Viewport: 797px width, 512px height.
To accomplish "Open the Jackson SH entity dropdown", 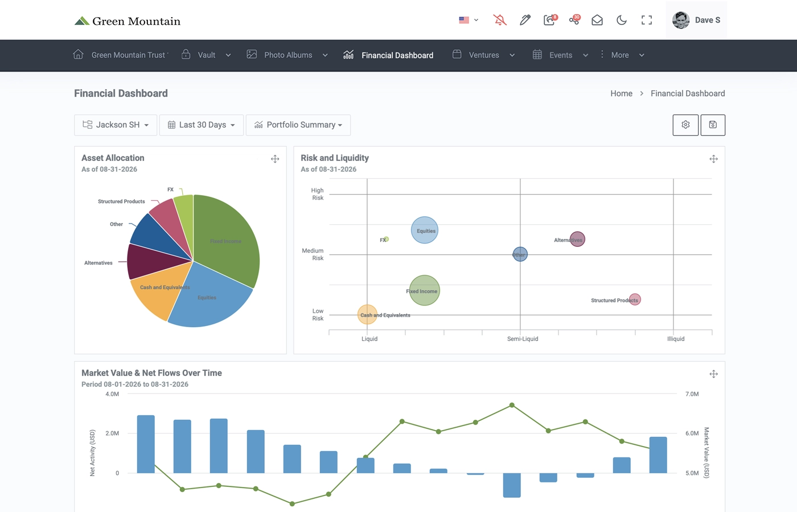I will 116,125.
